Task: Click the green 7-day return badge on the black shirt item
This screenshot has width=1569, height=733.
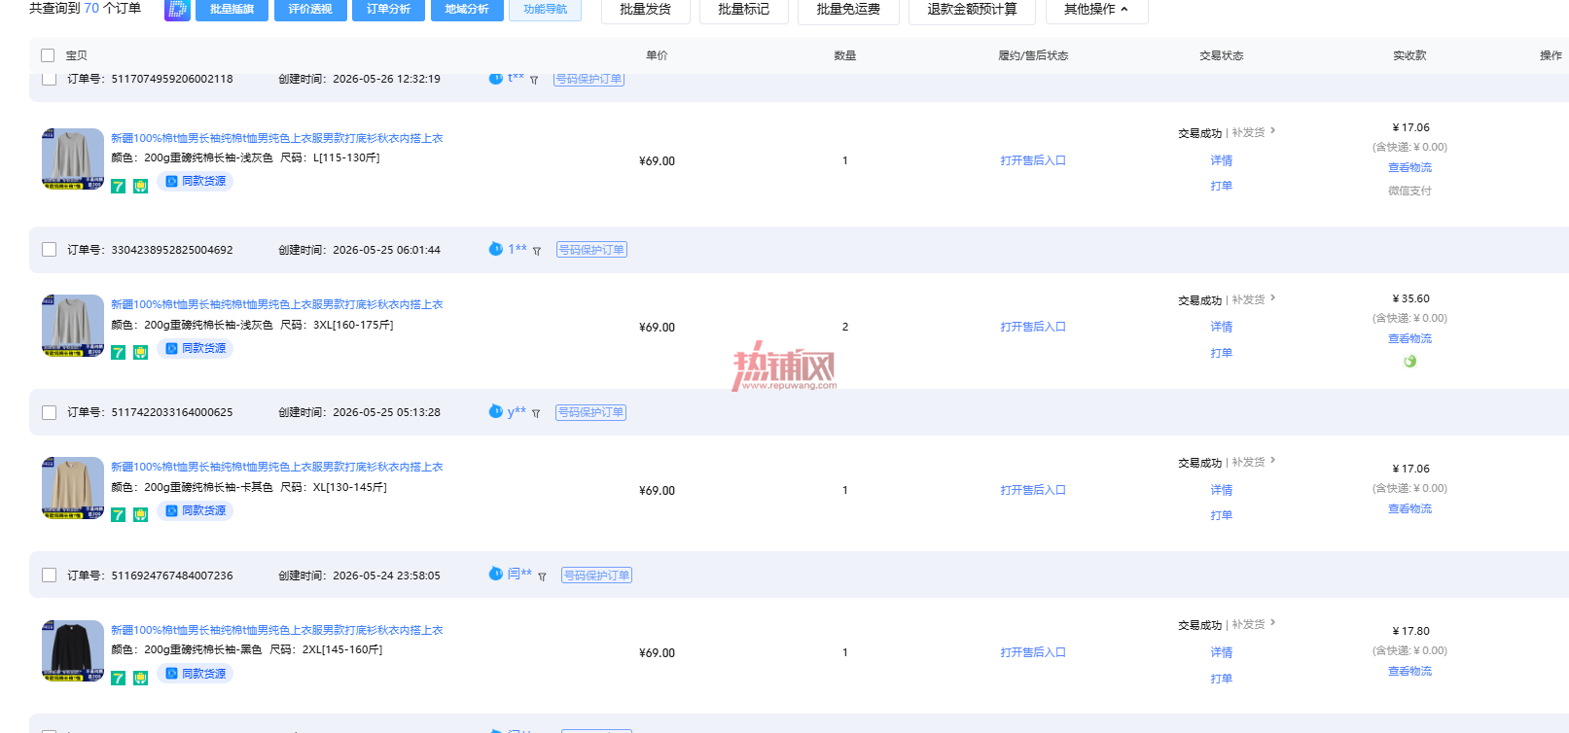Action: coord(118,678)
